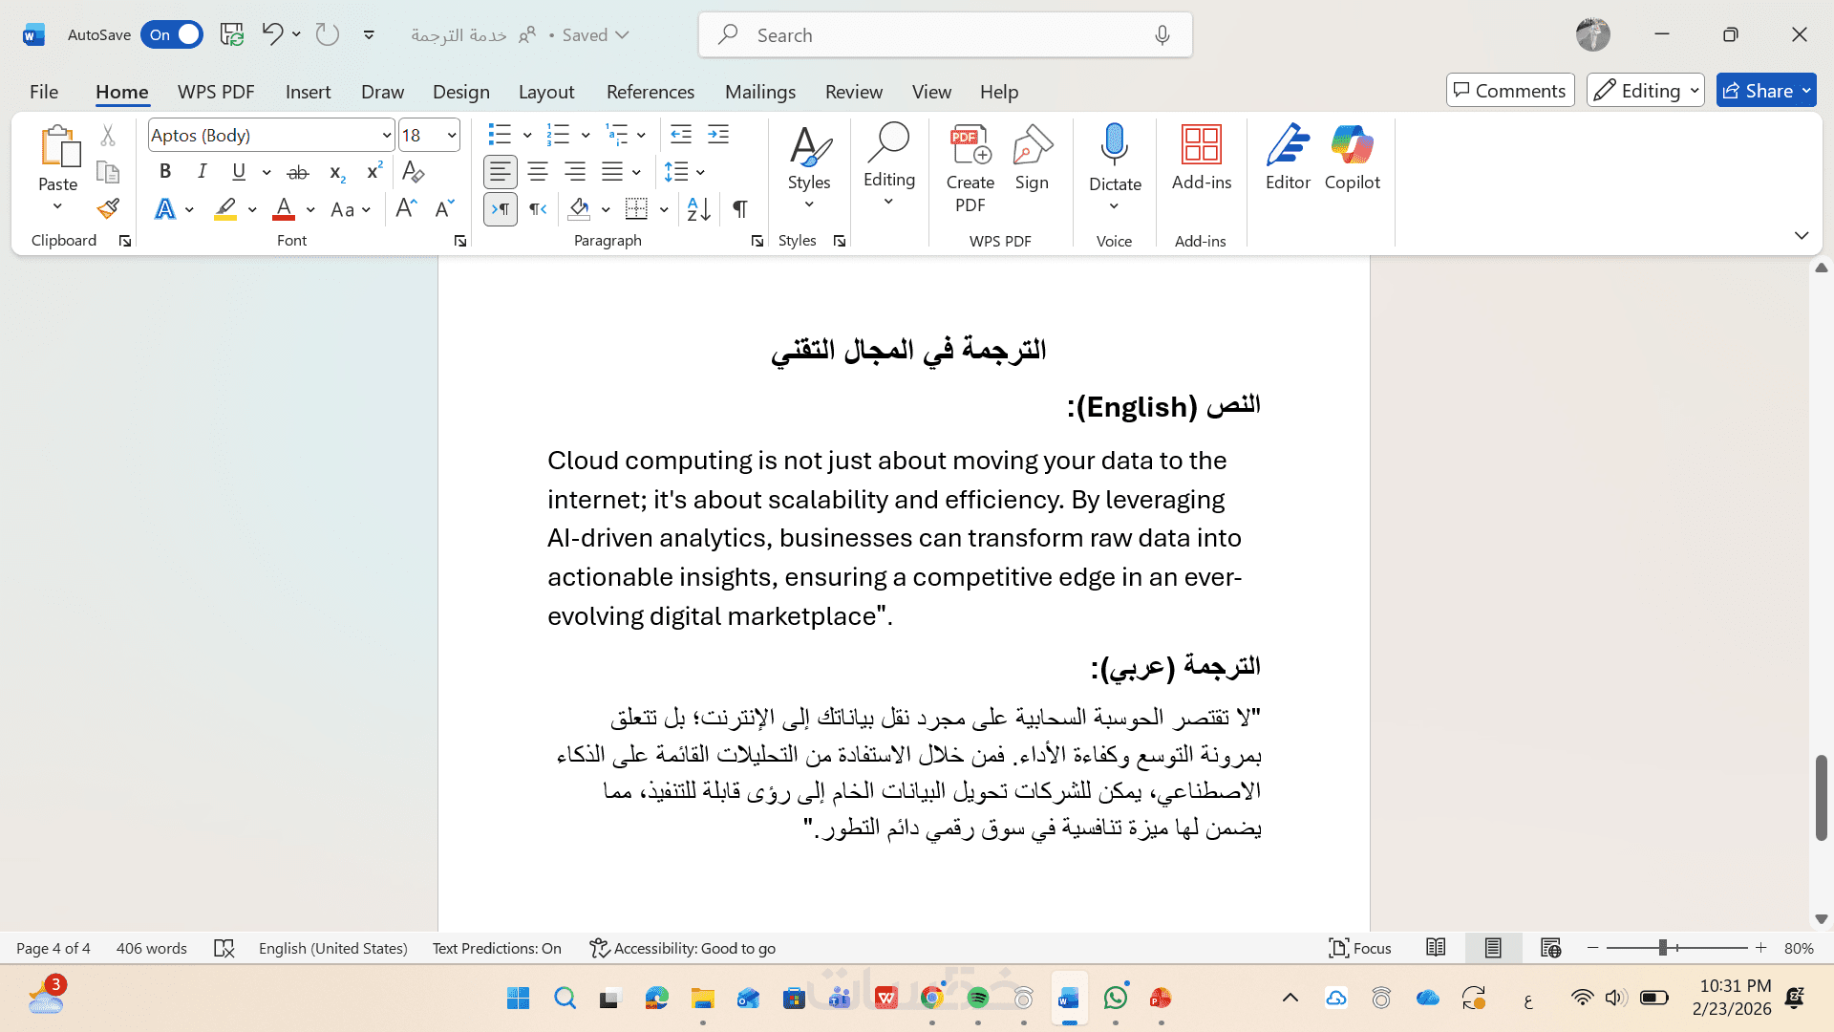Click the Clear All Formatting icon
Screen dimensions: 1834x1032
click(413, 172)
